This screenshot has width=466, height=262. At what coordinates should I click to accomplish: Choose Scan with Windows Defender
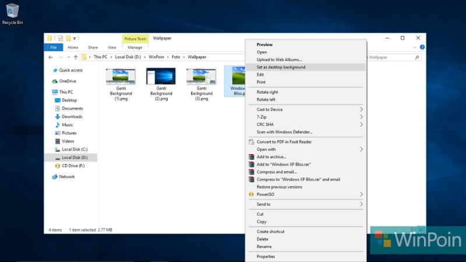306,132
